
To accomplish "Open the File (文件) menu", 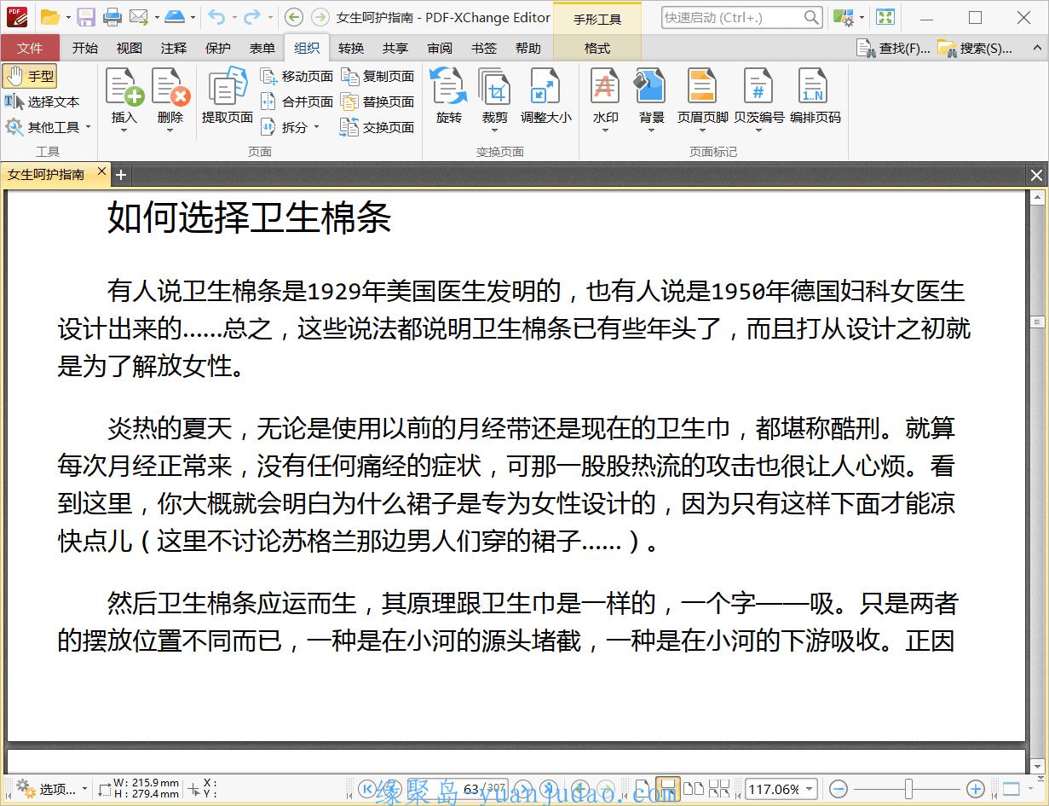I will pos(30,49).
